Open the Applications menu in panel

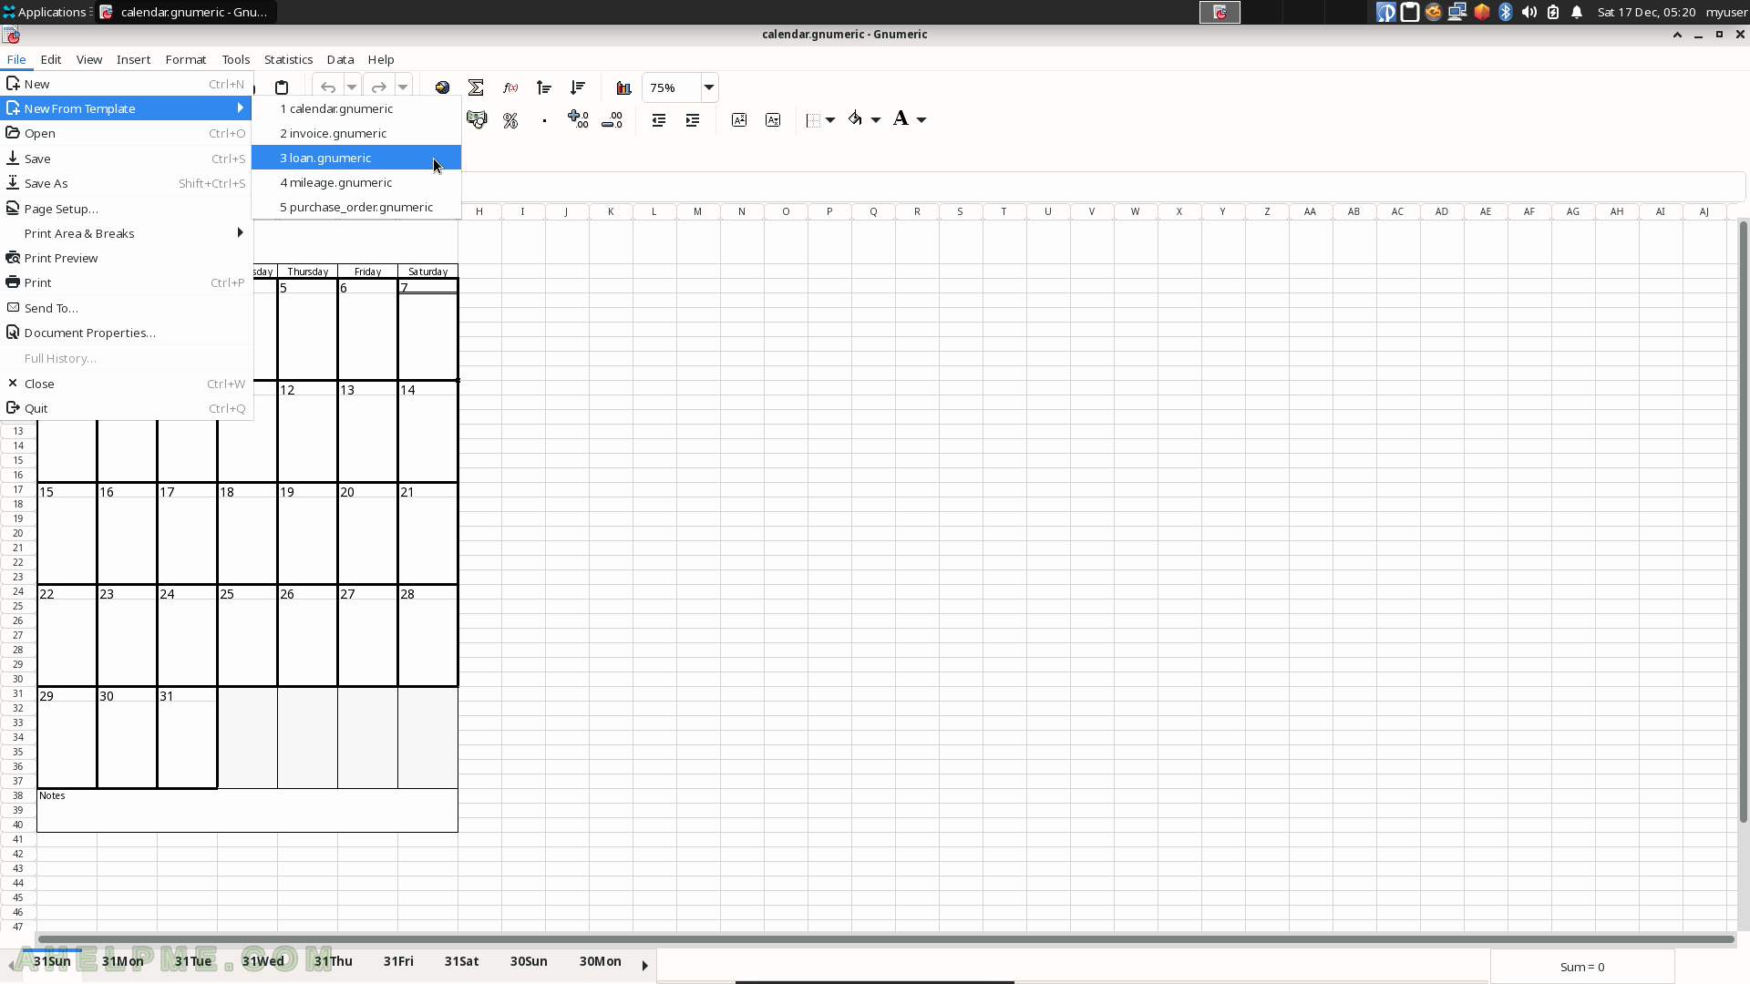point(46,12)
